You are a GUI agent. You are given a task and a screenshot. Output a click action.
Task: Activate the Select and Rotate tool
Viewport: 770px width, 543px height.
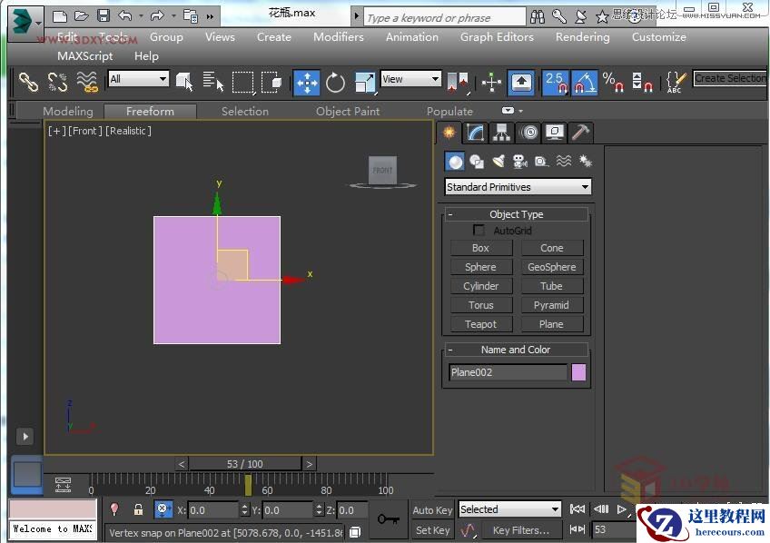pyautogui.click(x=336, y=83)
